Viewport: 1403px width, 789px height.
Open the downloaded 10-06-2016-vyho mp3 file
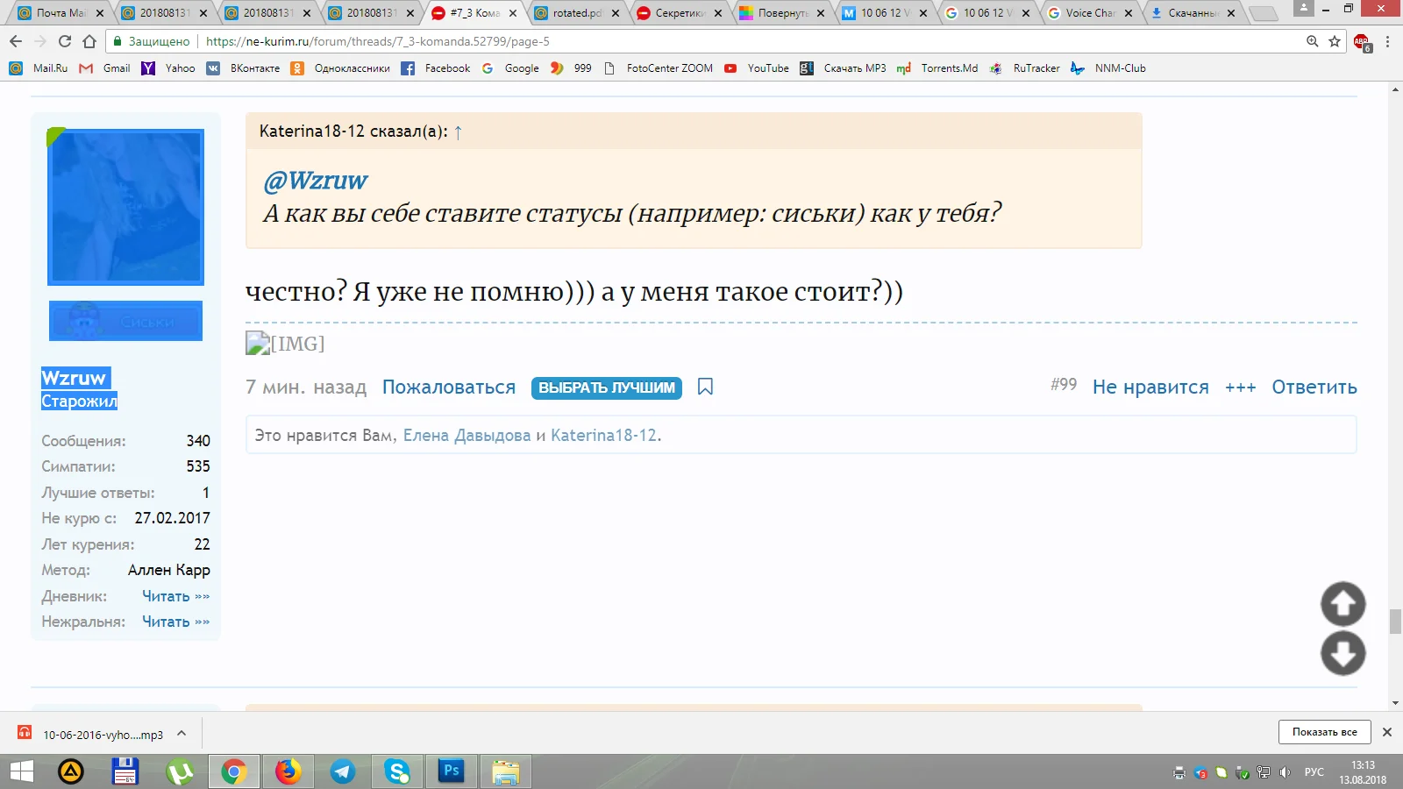[x=93, y=735]
